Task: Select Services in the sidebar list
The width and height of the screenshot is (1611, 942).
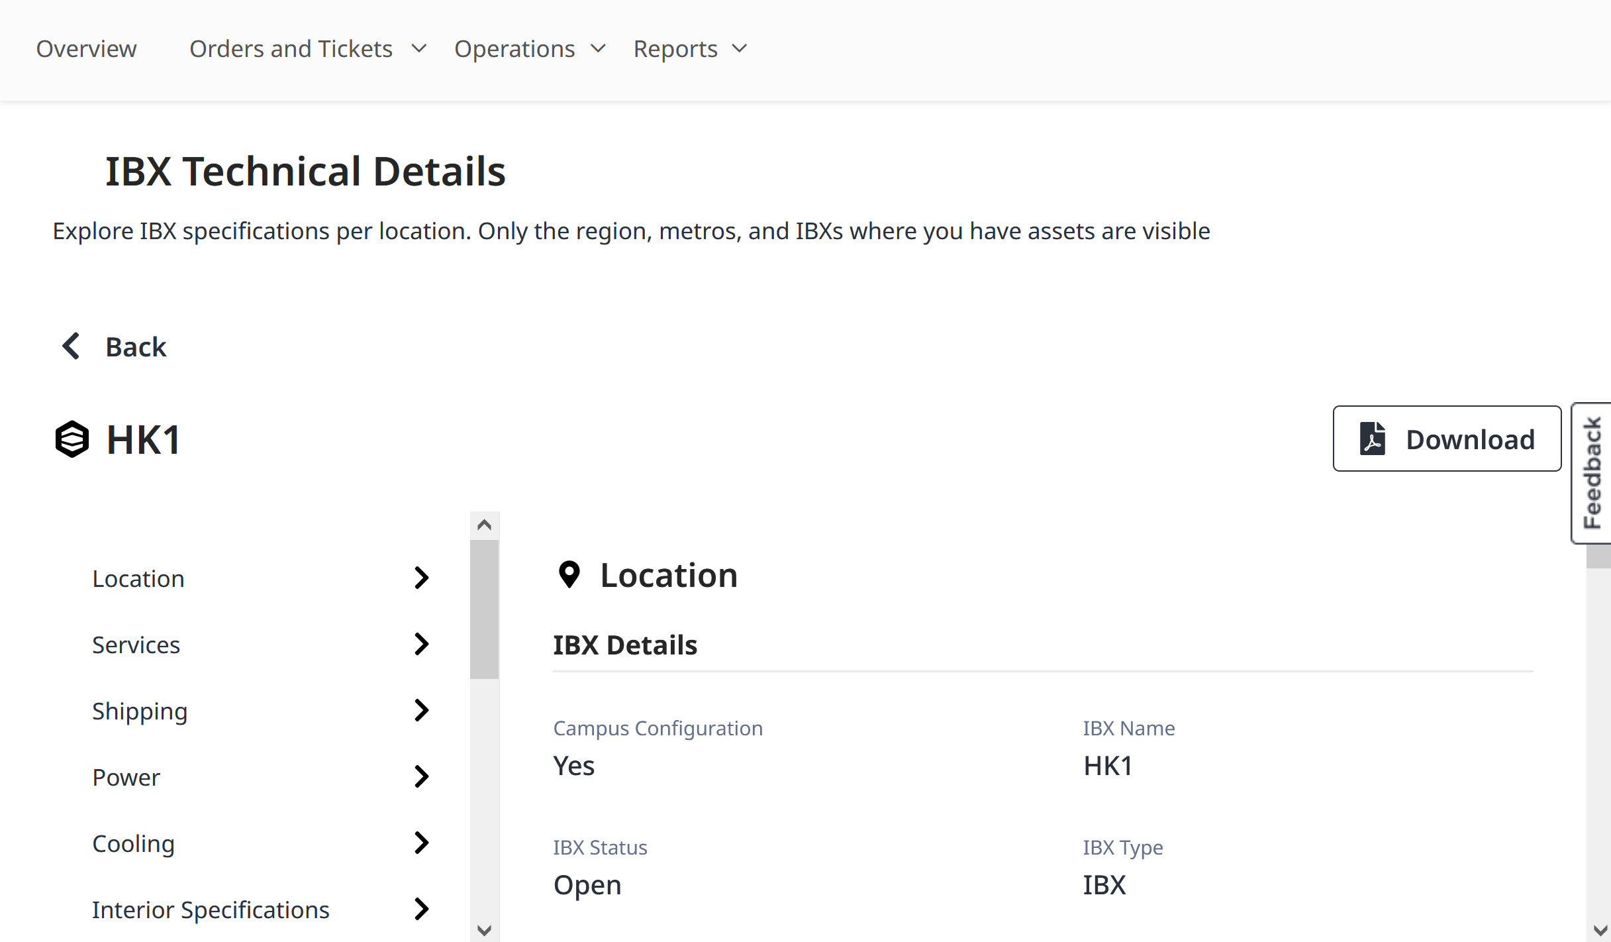Action: (261, 645)
